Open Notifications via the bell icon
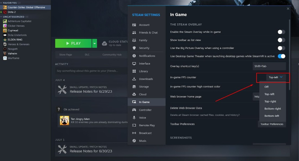Screen dimensions: 299x161 (x=134, y=56)
